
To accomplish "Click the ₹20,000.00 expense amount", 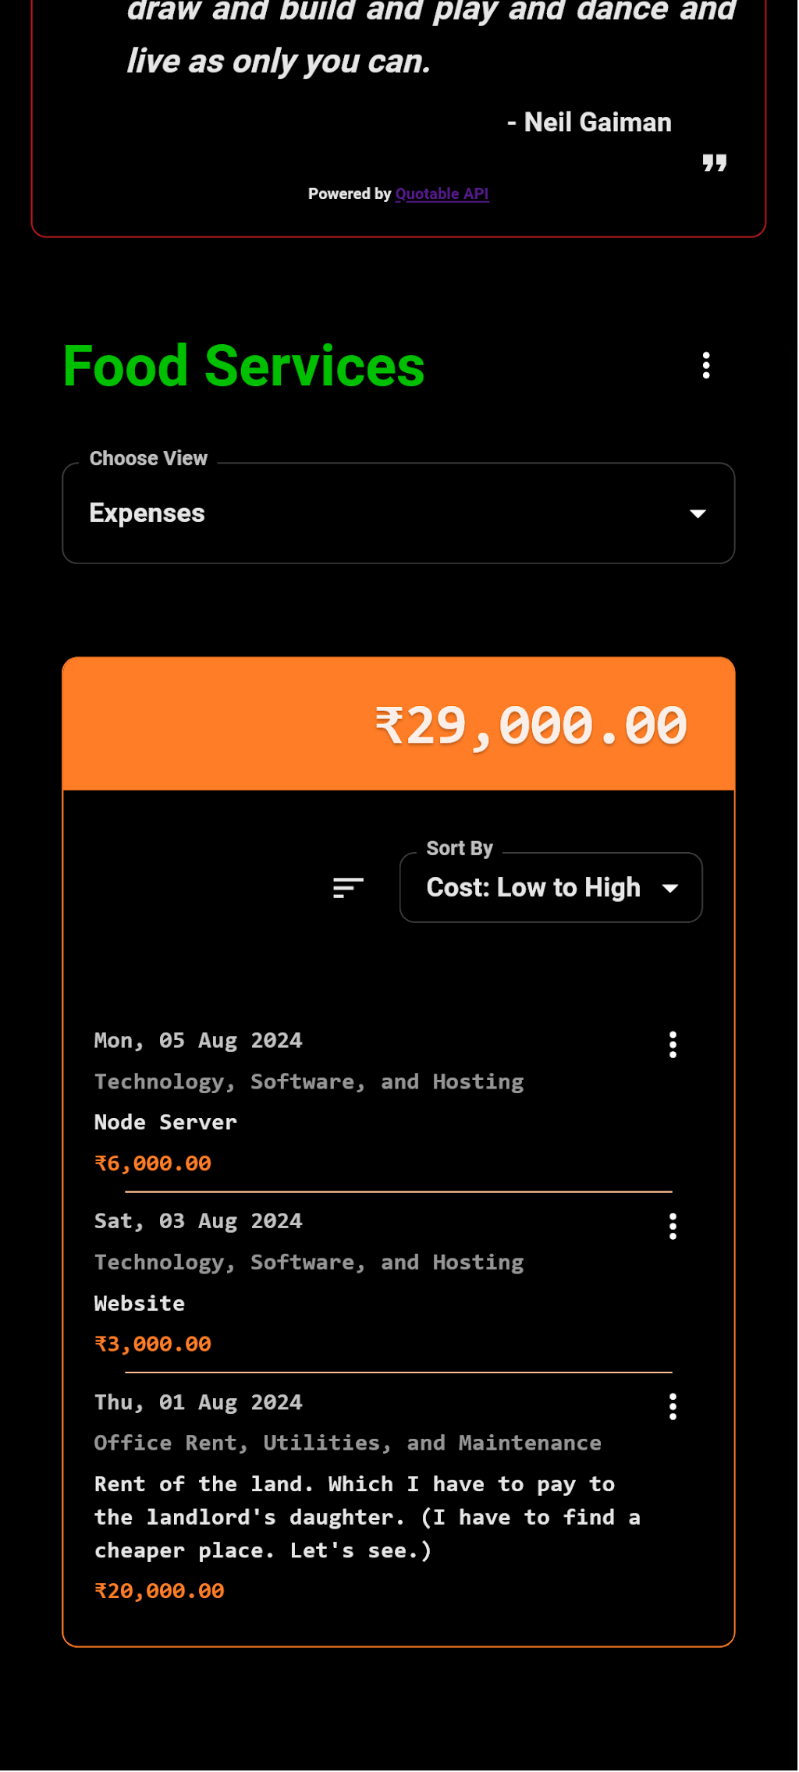I will [159, 1590].
